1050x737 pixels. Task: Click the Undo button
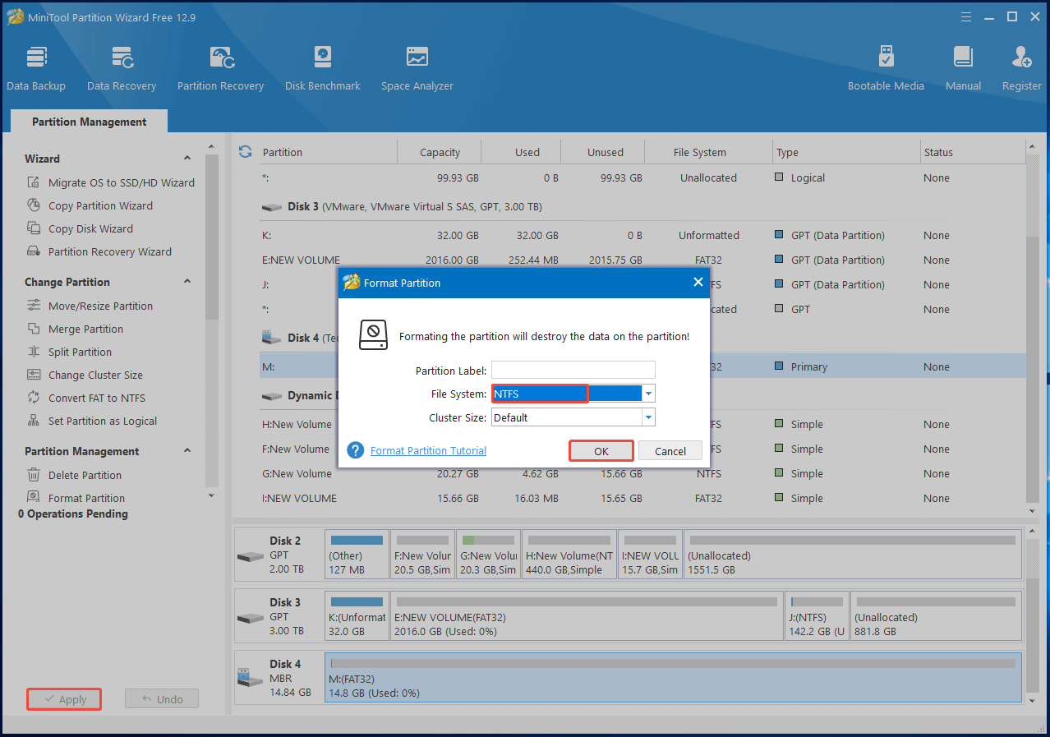162,699
